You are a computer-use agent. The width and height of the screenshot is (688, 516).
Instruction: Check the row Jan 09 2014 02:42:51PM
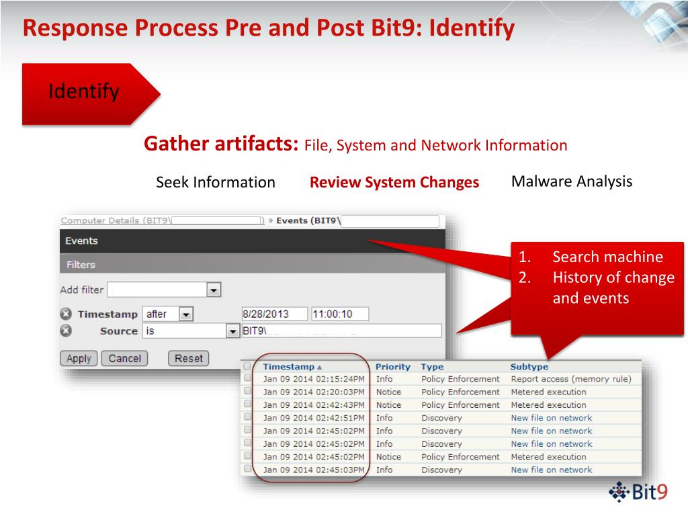[x=247, y=417]
